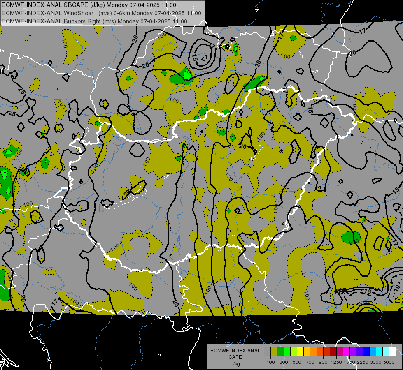403x370 pixels.
Task: Click the magenta legend swatch
Action: (347, 351)
